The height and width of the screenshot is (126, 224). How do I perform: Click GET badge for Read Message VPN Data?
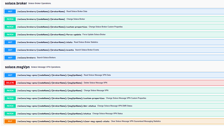pos(10,75)
